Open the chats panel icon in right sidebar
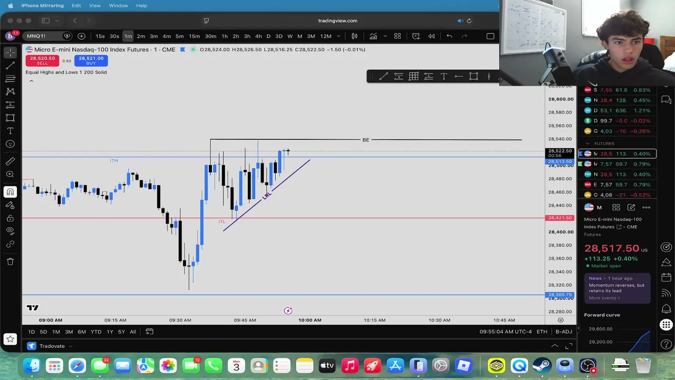 (666, 100)
